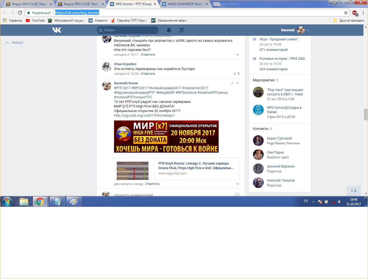368x279 pixels.
Task: Show hidden system tray icons
Action: (313, 201)
